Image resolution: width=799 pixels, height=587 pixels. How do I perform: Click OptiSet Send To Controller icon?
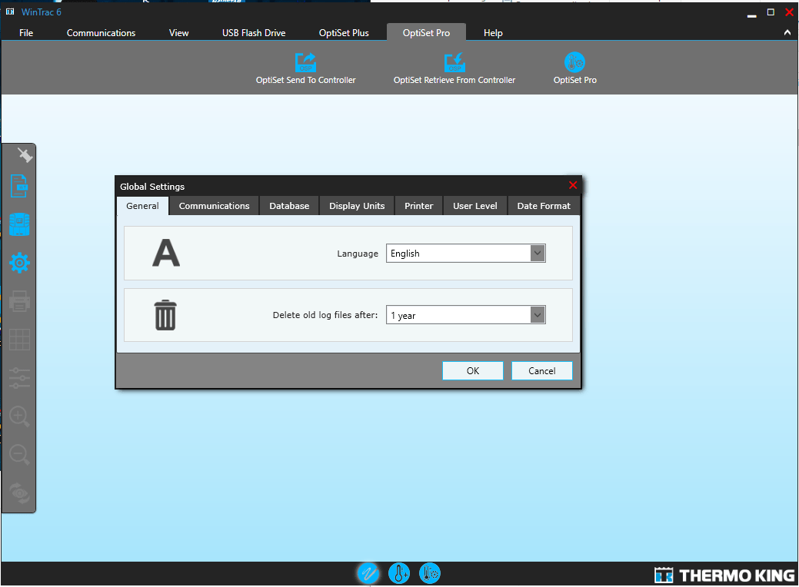(x=305, y=62)
